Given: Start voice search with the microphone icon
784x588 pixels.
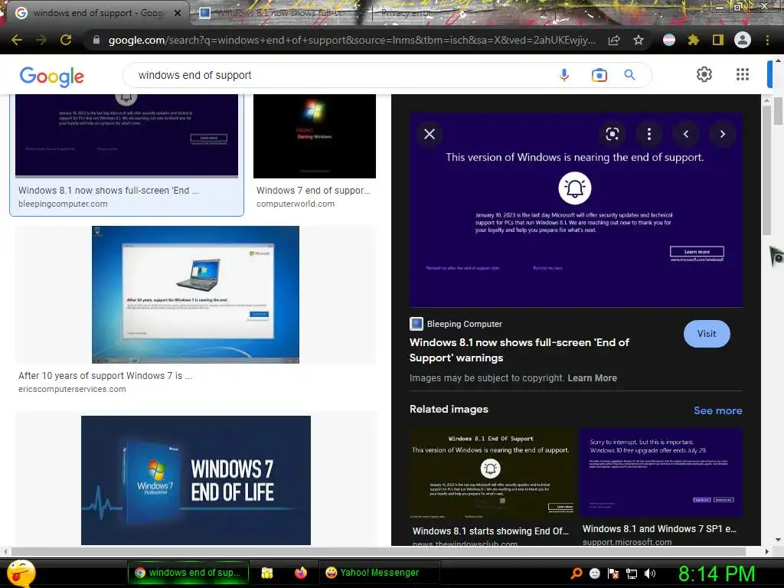Looking at the screenshot, I should point(564,75).
